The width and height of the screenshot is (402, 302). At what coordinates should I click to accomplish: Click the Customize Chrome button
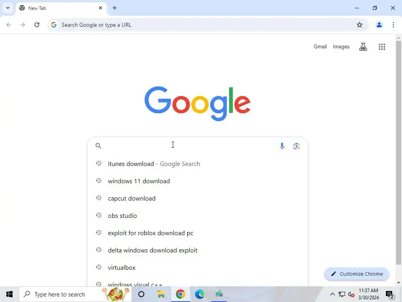point(356,274)
